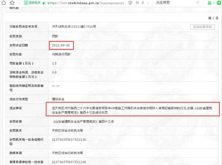The height and width of the screenshot is (165, 222).
Task: Click the 第 2 条 record counter
Action: [213, 18]
